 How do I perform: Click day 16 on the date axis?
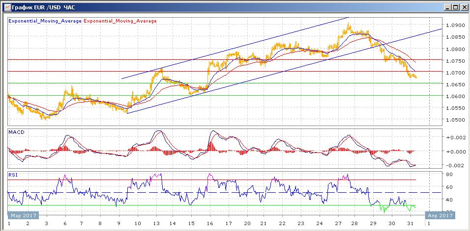210,223
